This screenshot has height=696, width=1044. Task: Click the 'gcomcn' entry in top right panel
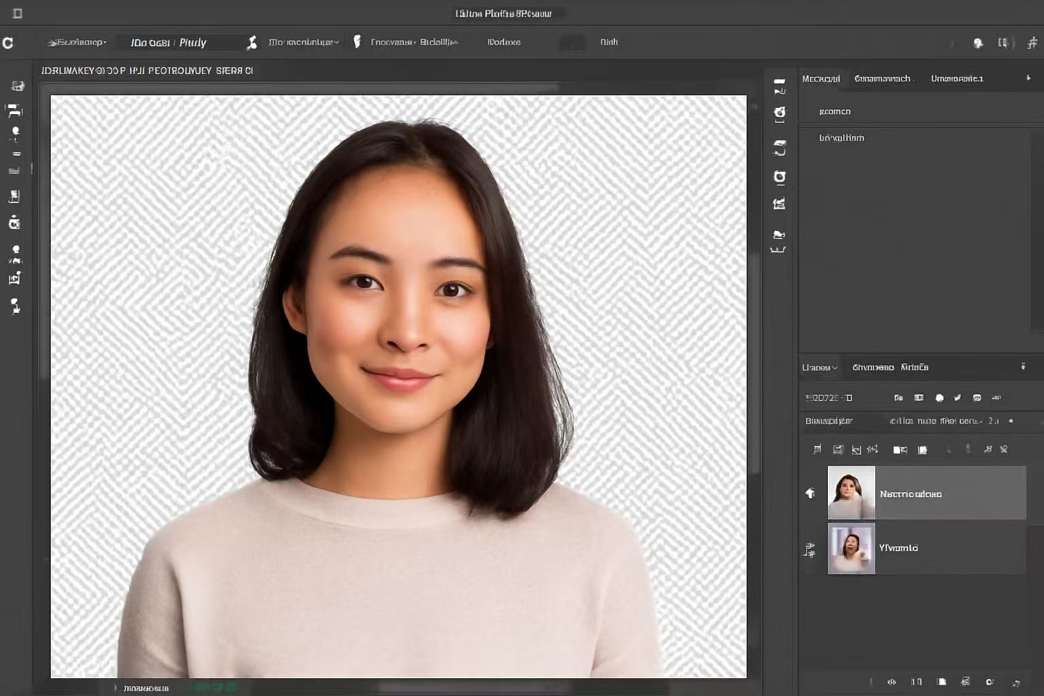click(835, 111)
